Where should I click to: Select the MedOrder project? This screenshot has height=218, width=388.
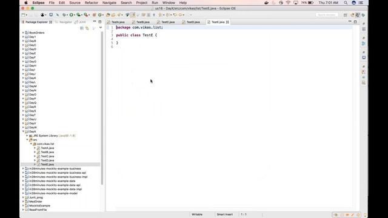click(x=35, y=202)
